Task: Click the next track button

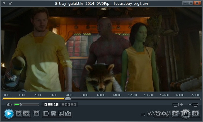Action: click(195, 114)
